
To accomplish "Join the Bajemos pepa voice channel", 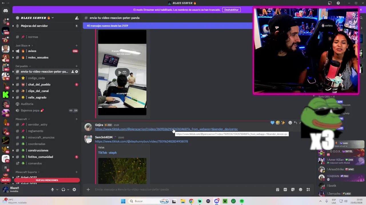I will pos(47,110).
